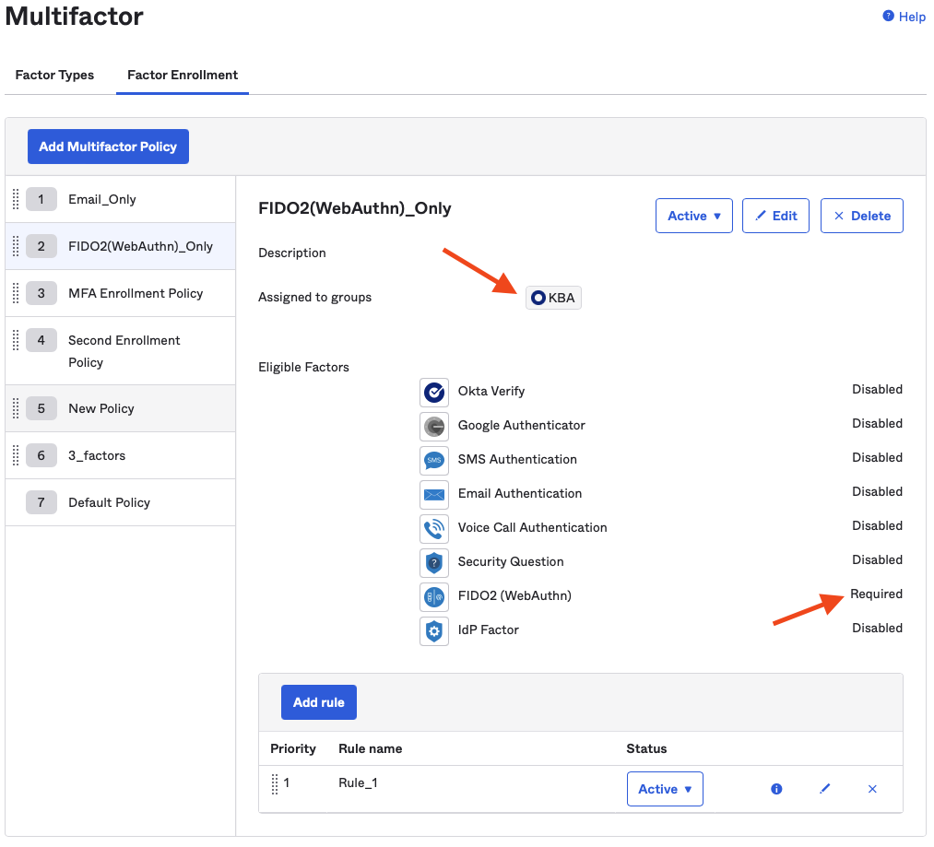Image resolution: width=934 pixels, height=847 pixels.
Task: Select the Email_Only policy in list
Action: 102,199
